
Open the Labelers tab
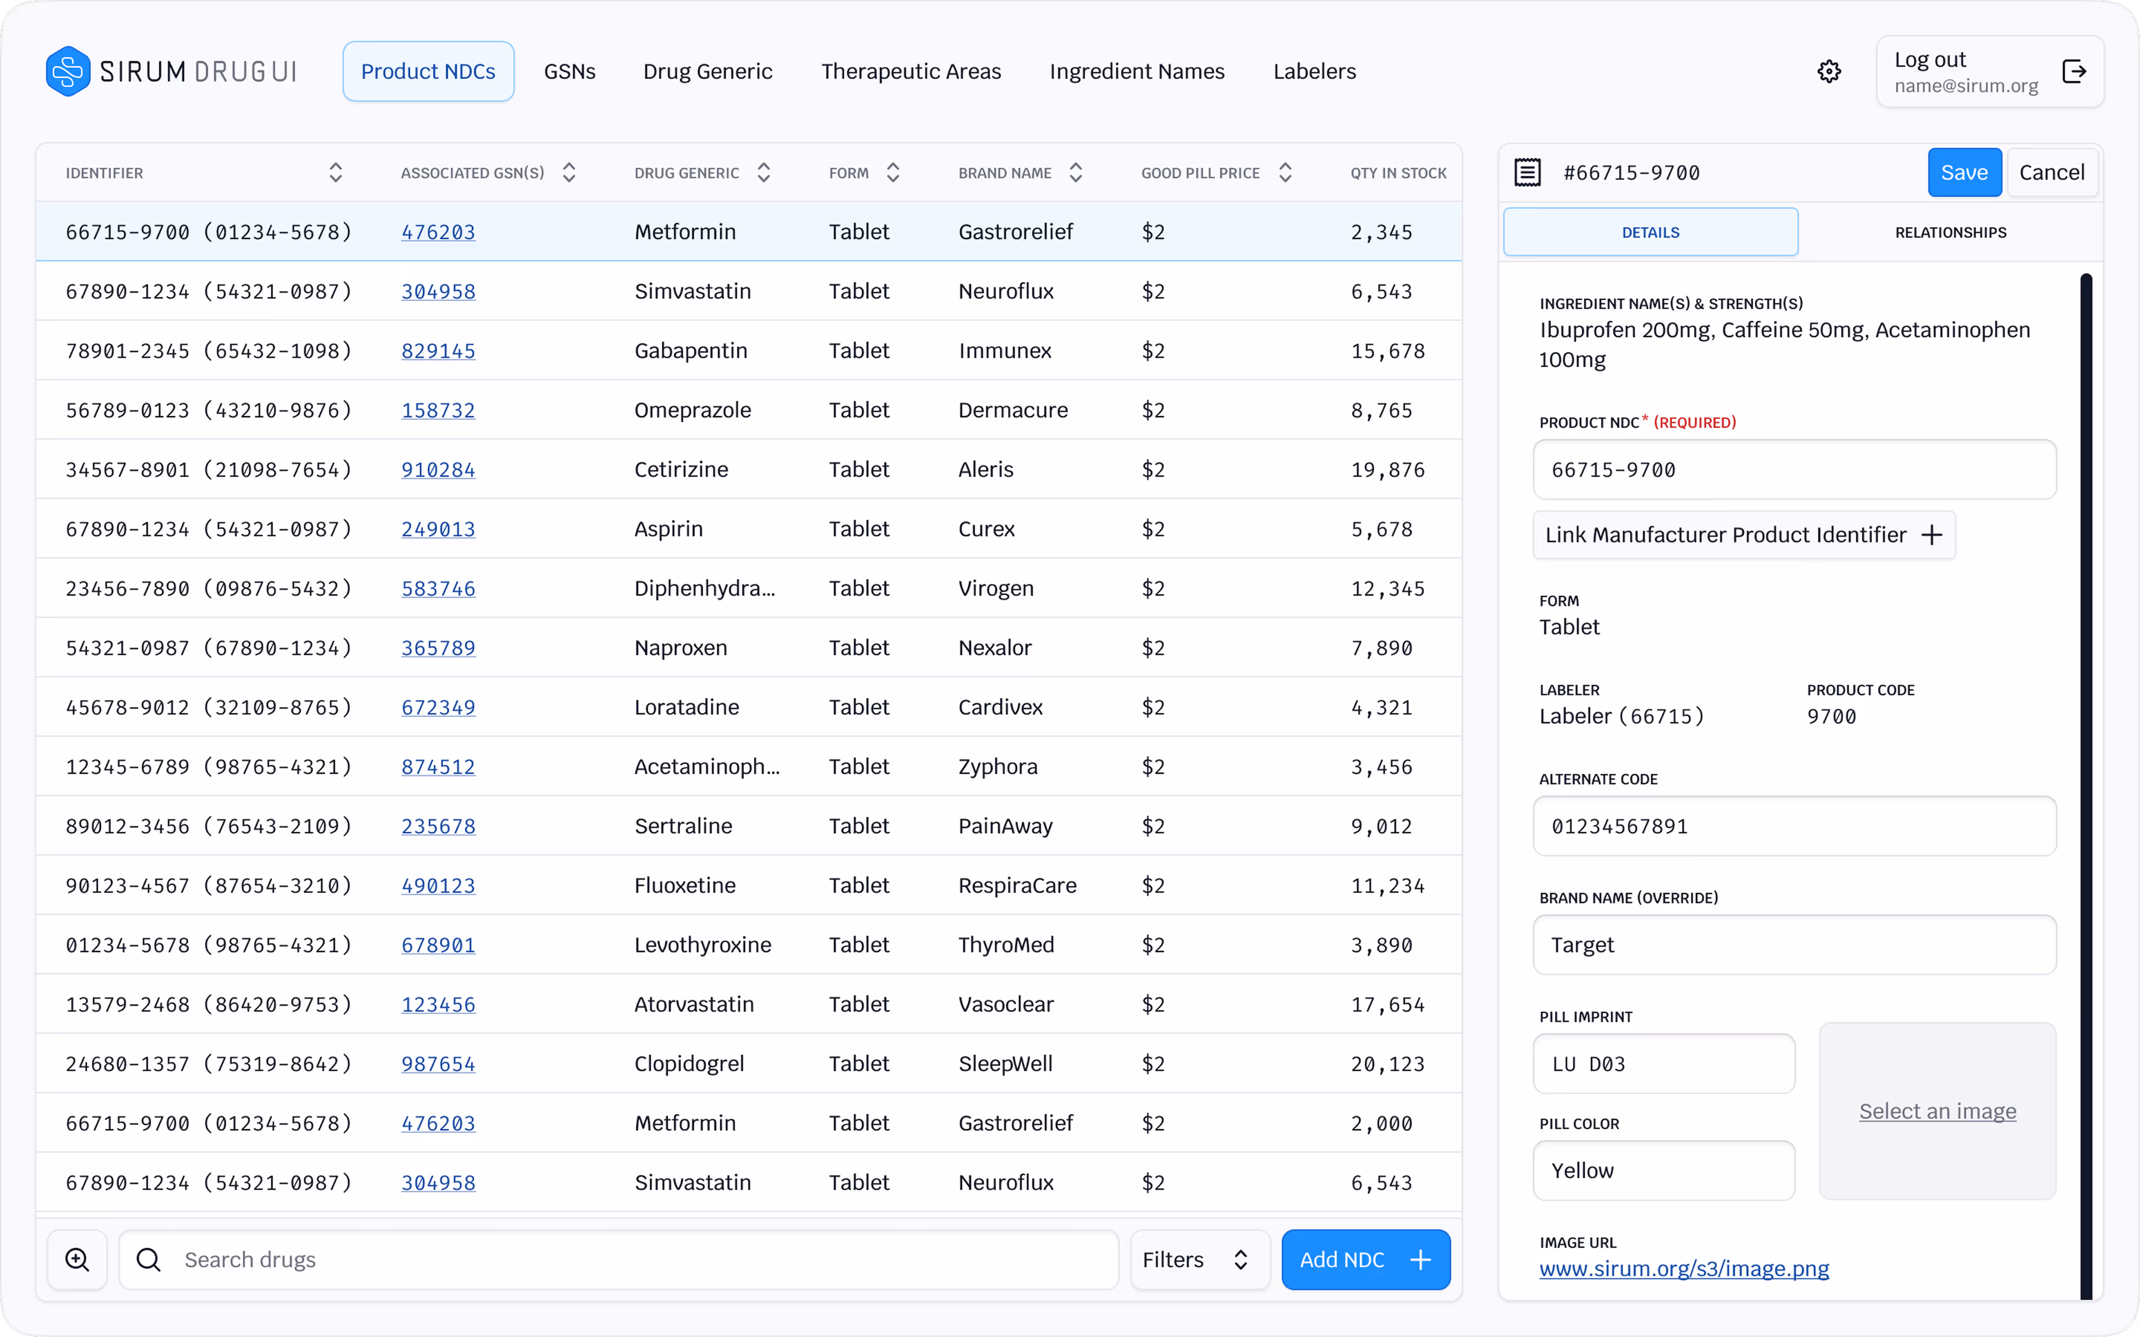point(1314,72)
